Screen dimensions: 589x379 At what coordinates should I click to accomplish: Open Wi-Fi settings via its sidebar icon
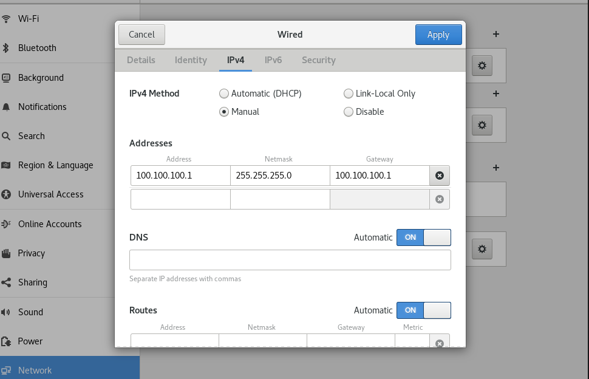click(x=5, y=18)
